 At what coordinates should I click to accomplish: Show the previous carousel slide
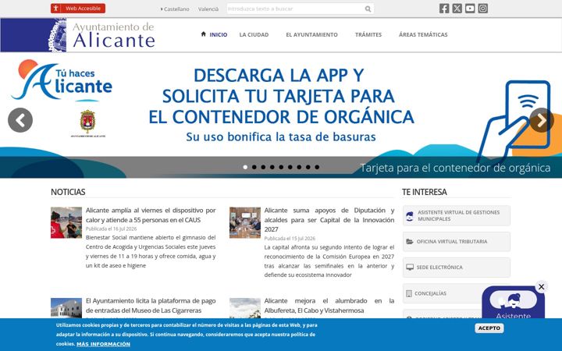pyautogui.click(x=20, y=120)
